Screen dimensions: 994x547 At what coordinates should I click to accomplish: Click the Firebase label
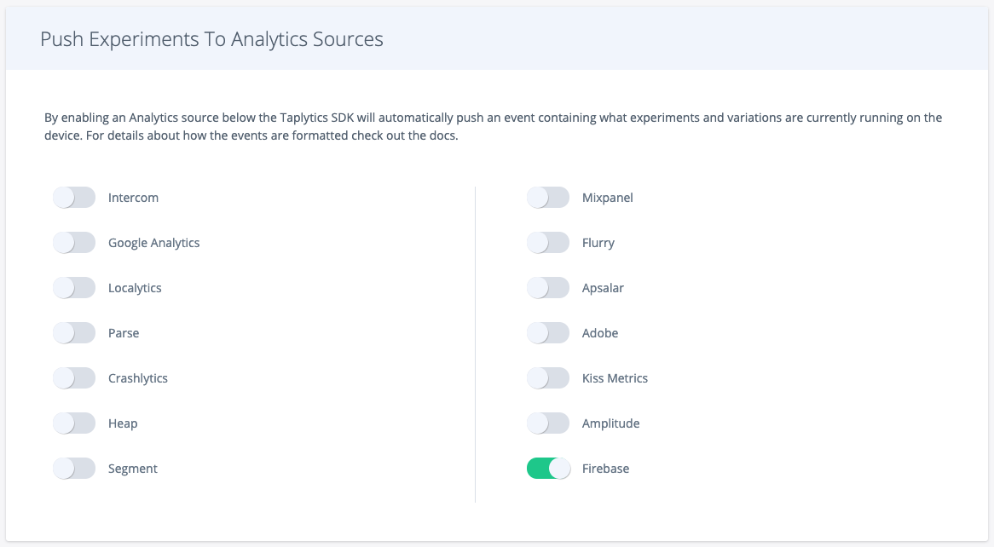click(x=605, y=469)
